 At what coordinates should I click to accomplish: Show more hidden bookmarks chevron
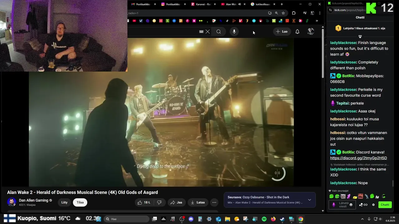(317, 21)
